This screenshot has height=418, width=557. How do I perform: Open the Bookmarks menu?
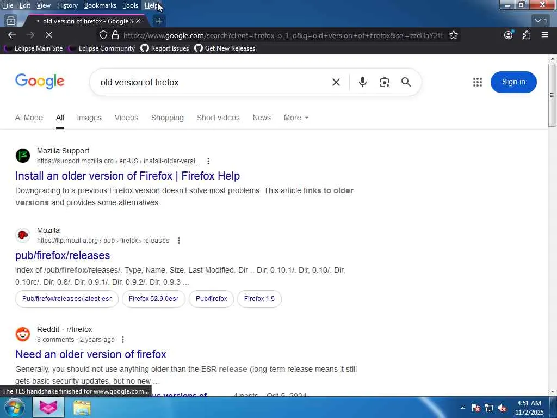coord(100,5)
